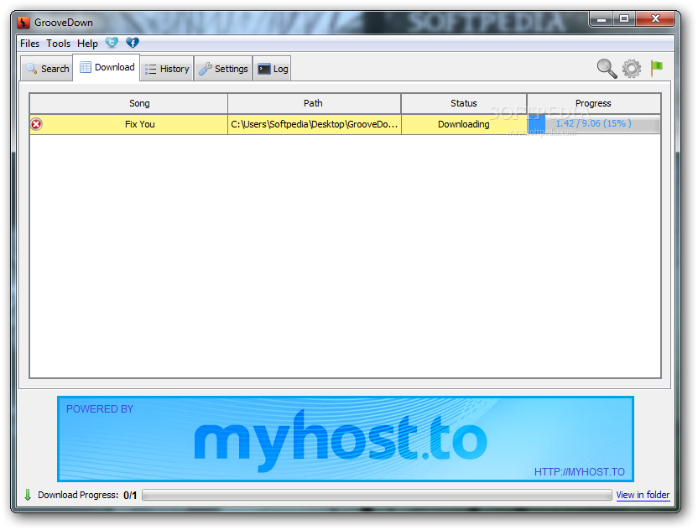Viewport: 698px width, 530px height.
Task: Click the GrooveDown app icon in title bar
Action: (23, 23)
